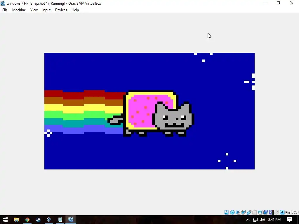Open the Input menu
299x224 pixels.
(x=46, y=10)
